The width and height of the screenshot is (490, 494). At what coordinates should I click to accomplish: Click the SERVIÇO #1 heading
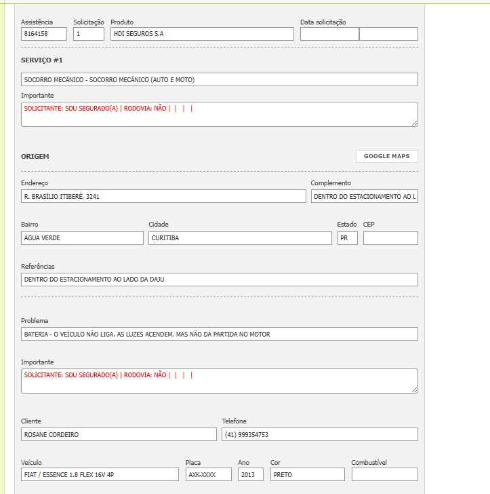coord(42,60)
